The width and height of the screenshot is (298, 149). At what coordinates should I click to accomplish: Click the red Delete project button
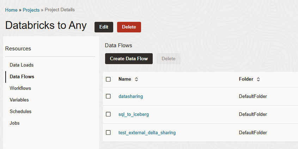point(129,27)
